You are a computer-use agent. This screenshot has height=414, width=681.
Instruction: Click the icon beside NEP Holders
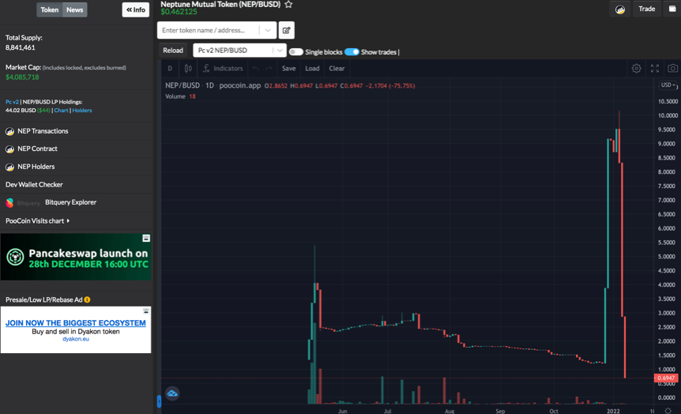(9, 167)
